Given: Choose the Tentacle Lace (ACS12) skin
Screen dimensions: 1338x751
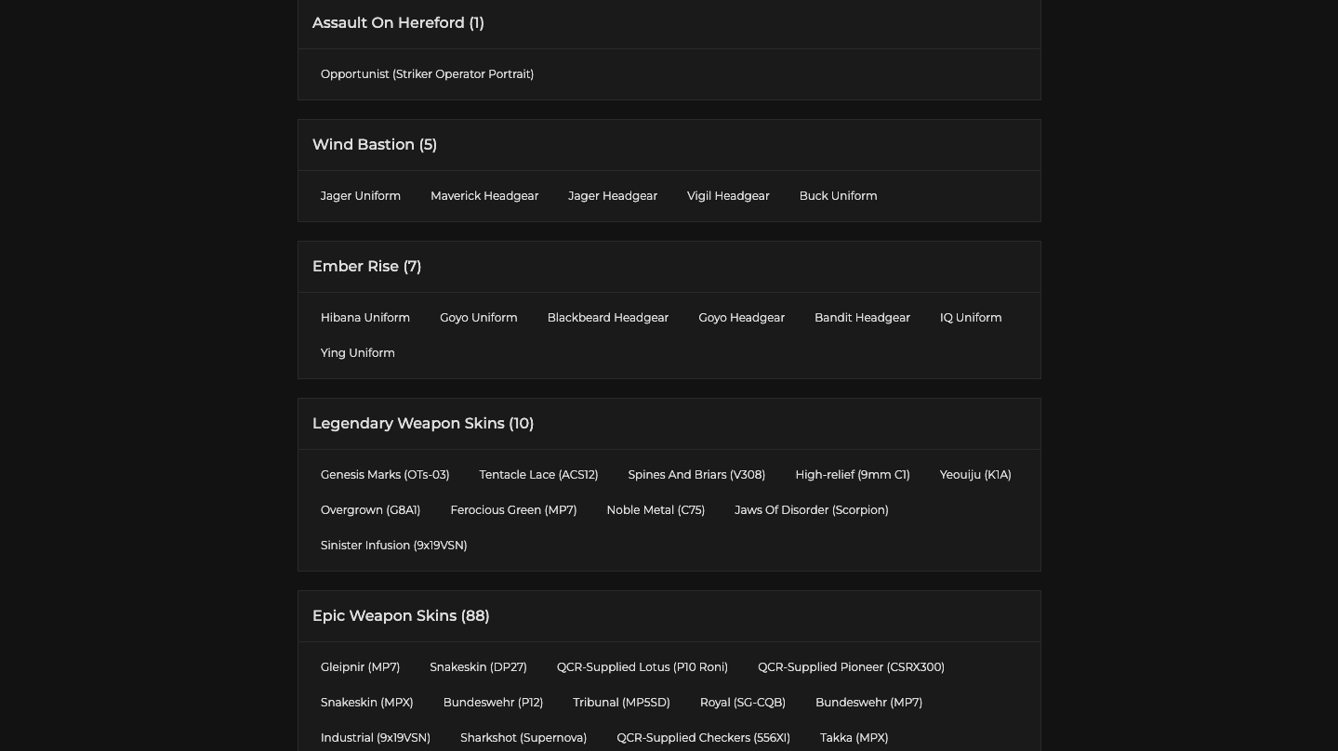Looking at the screenshot, I should point(538,475).
